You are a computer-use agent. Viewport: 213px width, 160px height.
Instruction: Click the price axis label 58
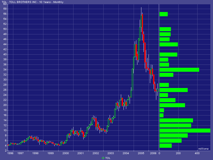5,9
